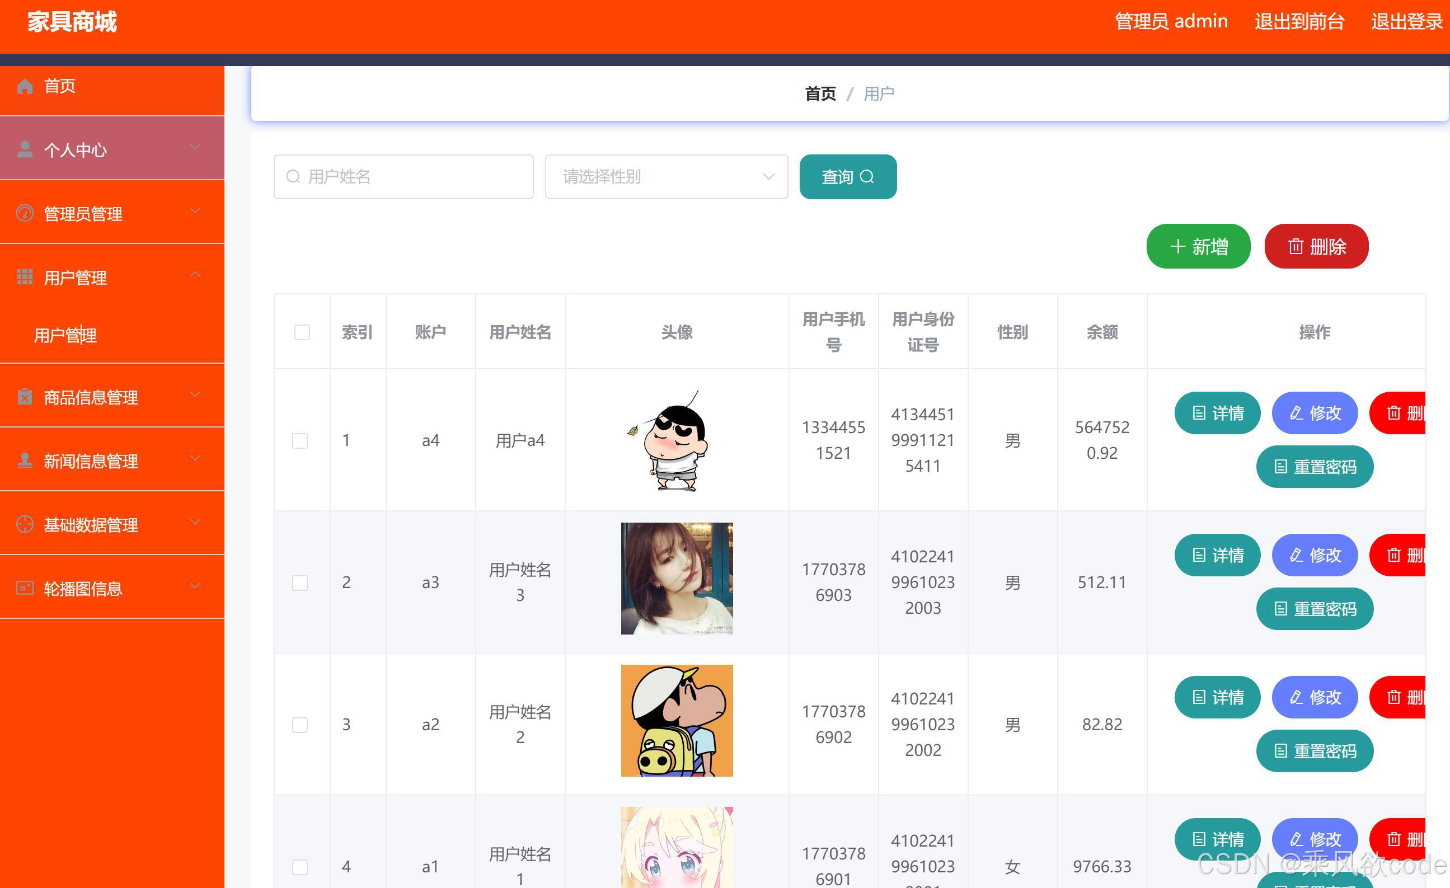Check the row checkbox for user a4
The image size is (1450, 888).
coord(300,440)
